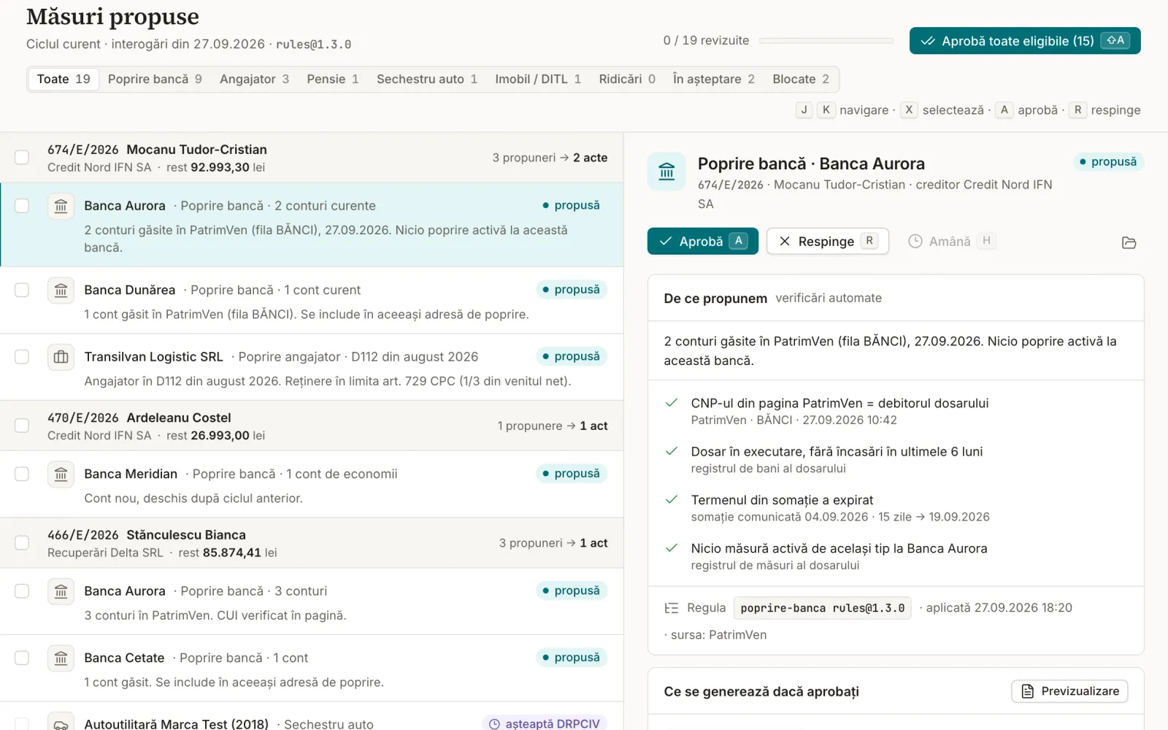
Task: Collapse case 466/E/2026 Stănculescu Bianca group
Action: [x=312, y=543]
